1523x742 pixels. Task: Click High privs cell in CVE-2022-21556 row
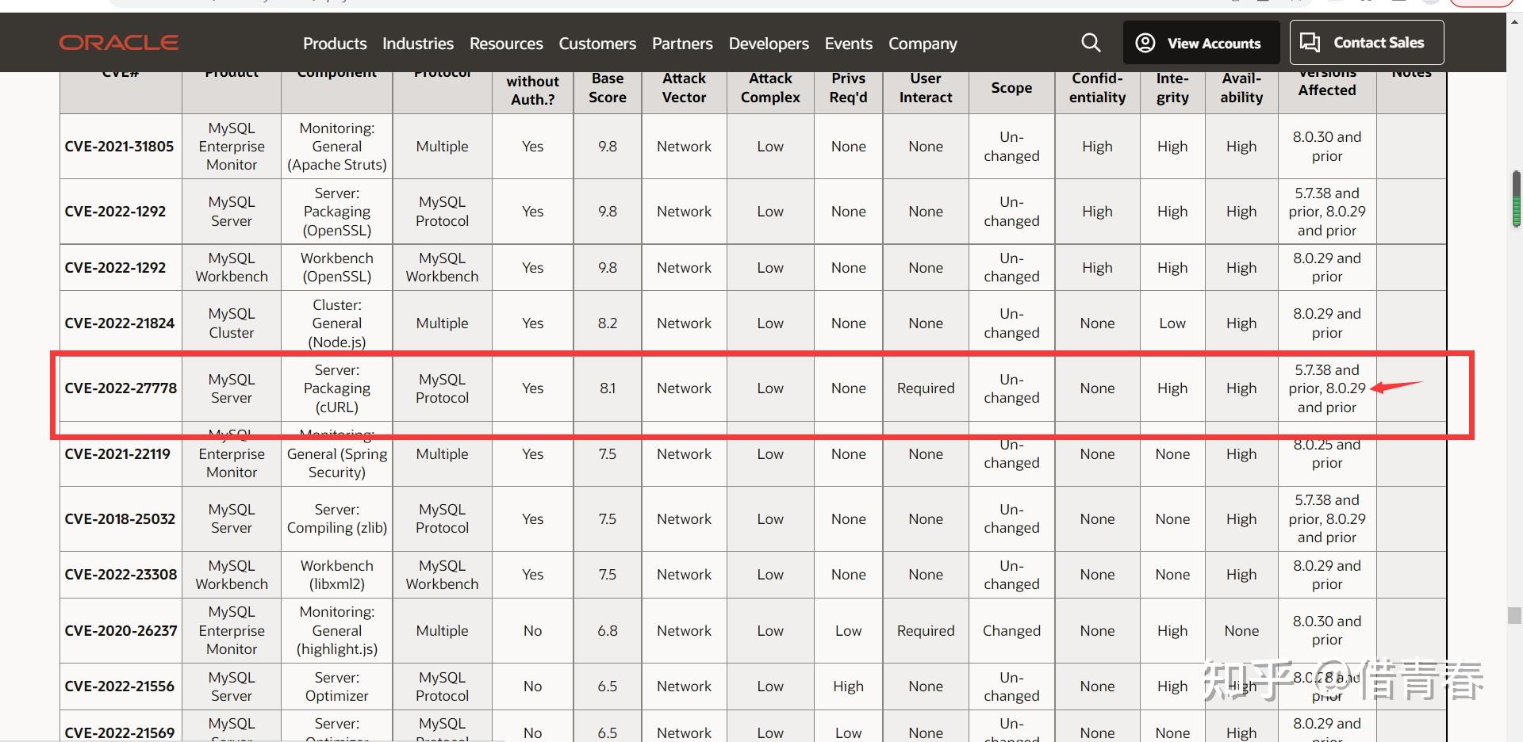pos(848,687)
